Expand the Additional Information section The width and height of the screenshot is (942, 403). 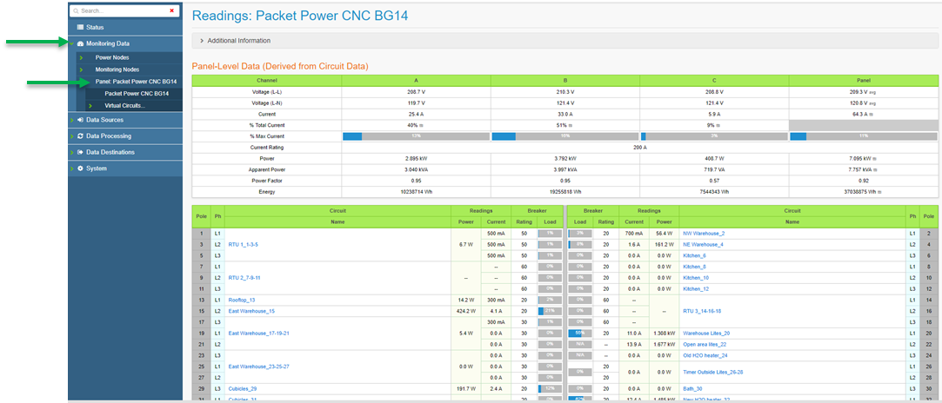pos(202,41)
